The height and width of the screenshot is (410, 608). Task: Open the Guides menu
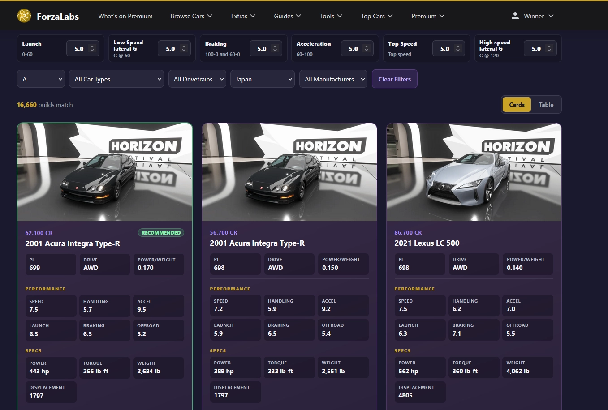[x=287, y=16]
